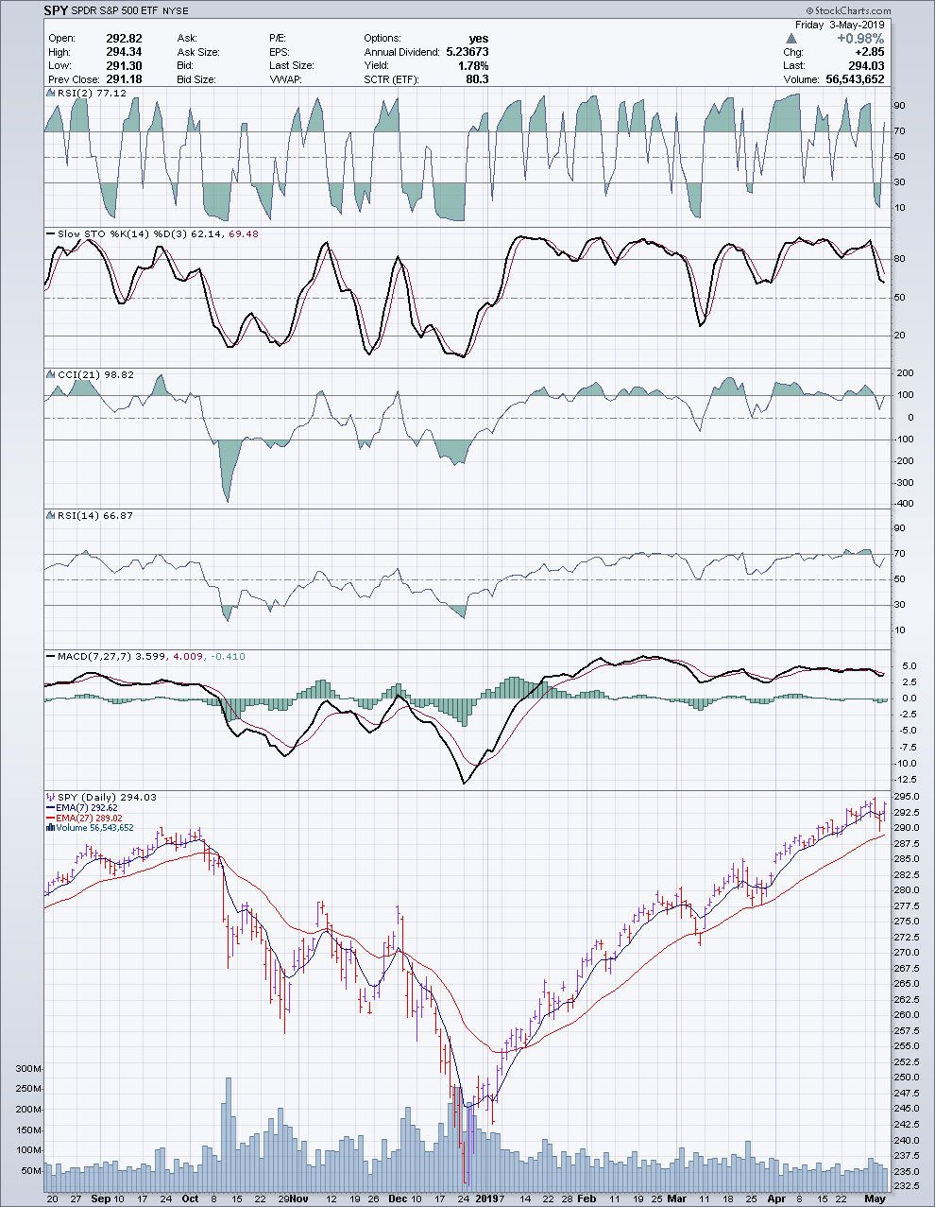Screen dimensions: 935x1207
Task: Click the RSI(14) indicator legend icon
Action: pos(51,515)
